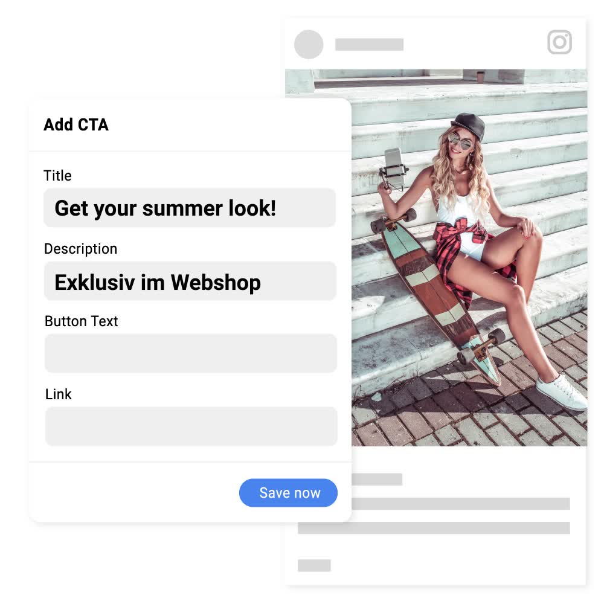Click the upper long caption placeholder line
Viewport: 604px width, 604px height.
click(461, 504)
